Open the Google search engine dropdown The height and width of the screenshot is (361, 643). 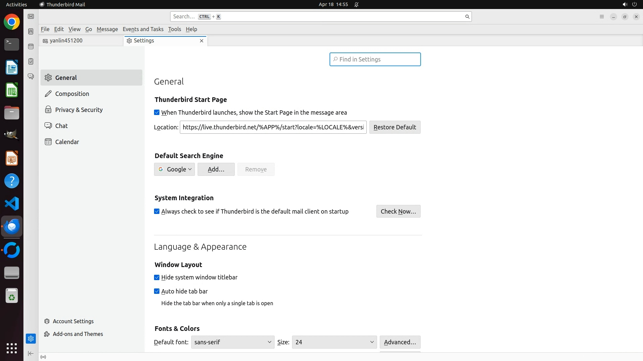[x=174, y=169]
